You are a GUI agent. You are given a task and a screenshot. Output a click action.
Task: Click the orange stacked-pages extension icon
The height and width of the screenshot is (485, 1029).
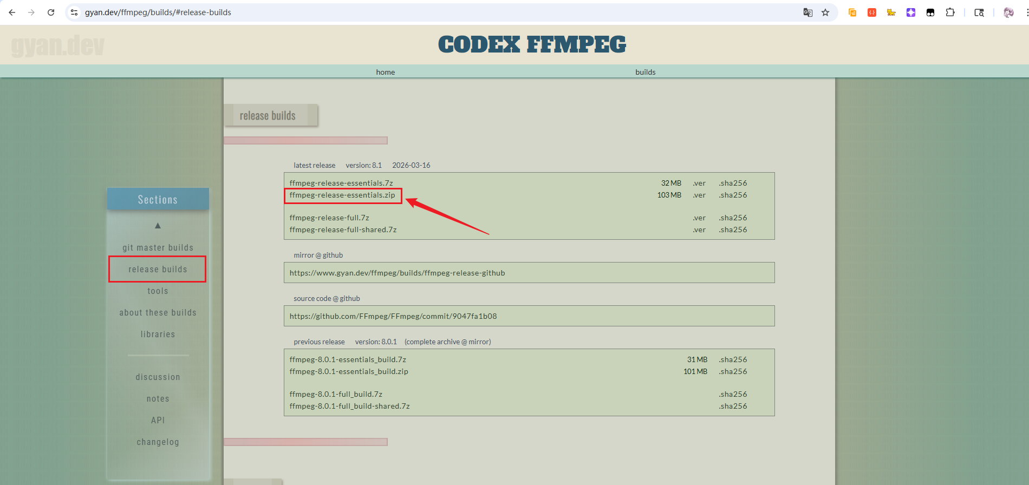pos(852,12)
